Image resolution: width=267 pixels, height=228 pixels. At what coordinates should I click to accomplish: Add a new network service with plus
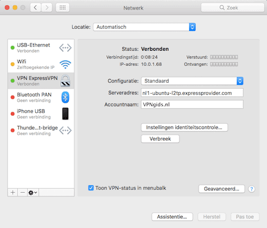13,192
